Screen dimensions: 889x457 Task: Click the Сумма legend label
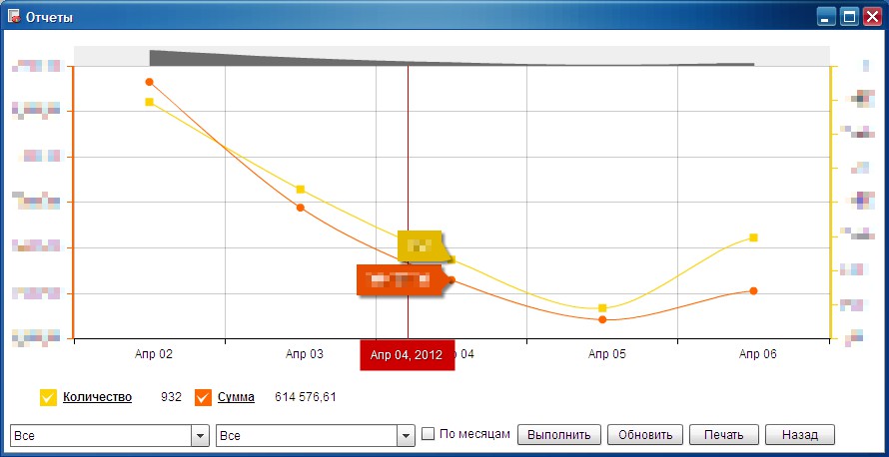click(x=236, y=397)
